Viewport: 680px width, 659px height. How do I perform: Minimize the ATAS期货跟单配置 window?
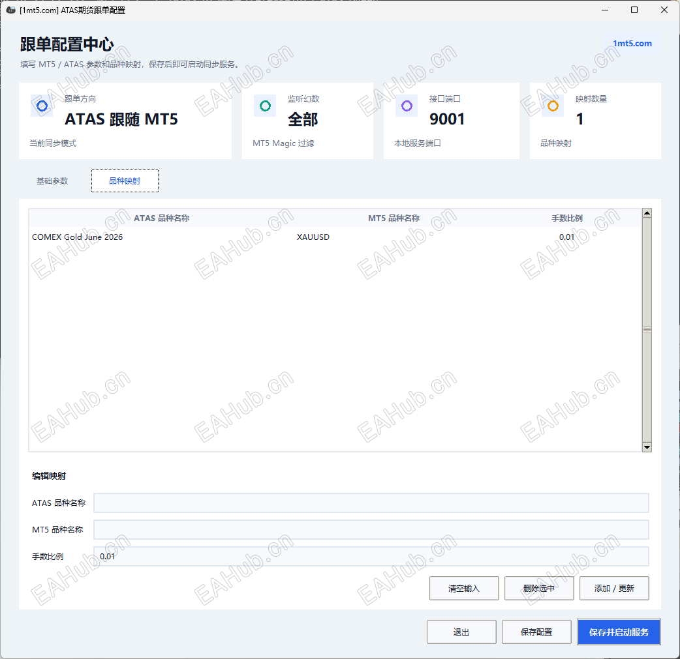pyautogui.click(x=605, y=10)
